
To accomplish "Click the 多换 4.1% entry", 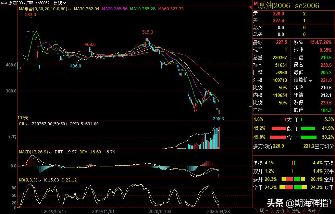I will (264, 163).
